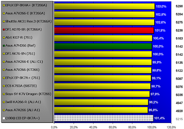Click the 102,8% percentage label
The height and width of the screenshot is (129, 184).
[161, 15]
